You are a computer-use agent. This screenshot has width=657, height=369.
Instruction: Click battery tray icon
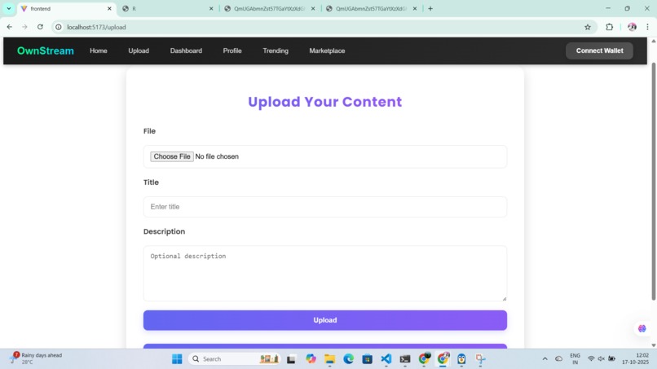click(611, 359)
